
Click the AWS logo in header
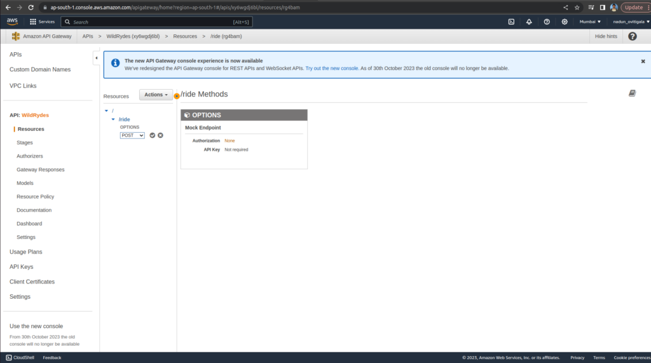click(x=12, y=22)
